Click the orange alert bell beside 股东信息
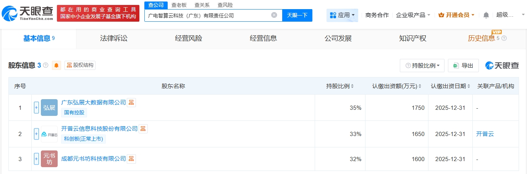Image resolution: width=527 pixels, height=174 pixels. [x=57, y=65]
